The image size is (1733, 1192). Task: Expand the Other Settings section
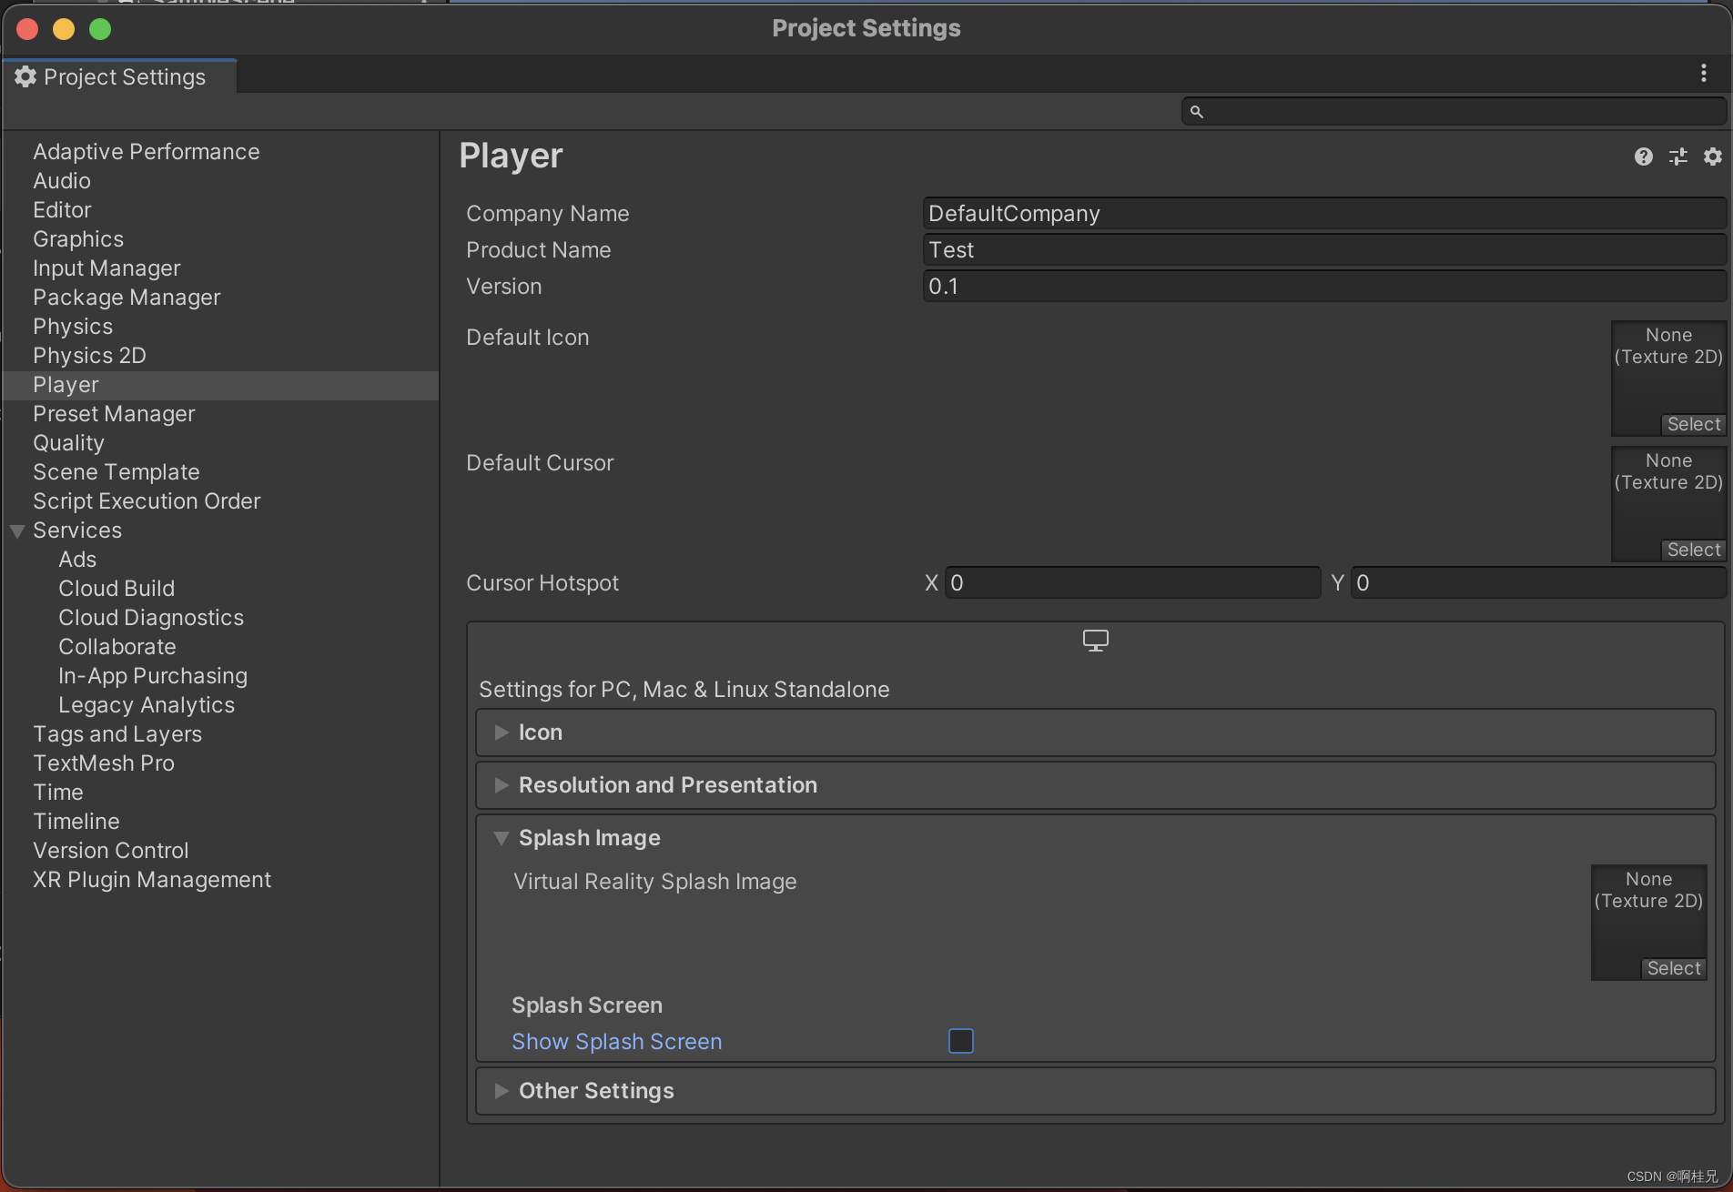click(x=502, y=1090)
